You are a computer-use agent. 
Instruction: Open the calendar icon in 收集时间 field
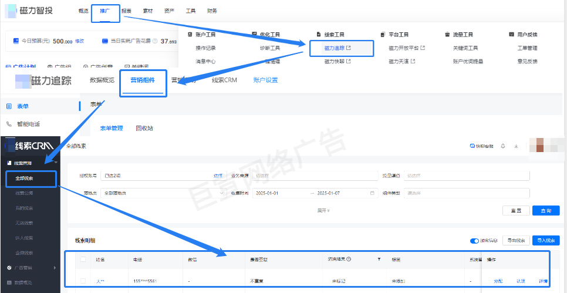372,193
